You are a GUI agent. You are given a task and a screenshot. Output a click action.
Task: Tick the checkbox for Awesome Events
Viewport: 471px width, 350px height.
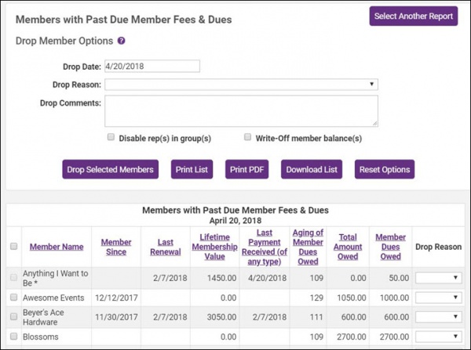tap(13, 298)
